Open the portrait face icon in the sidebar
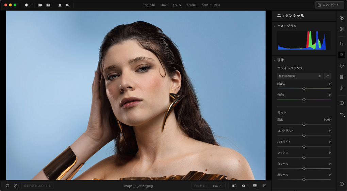 [x=342, y=66]
